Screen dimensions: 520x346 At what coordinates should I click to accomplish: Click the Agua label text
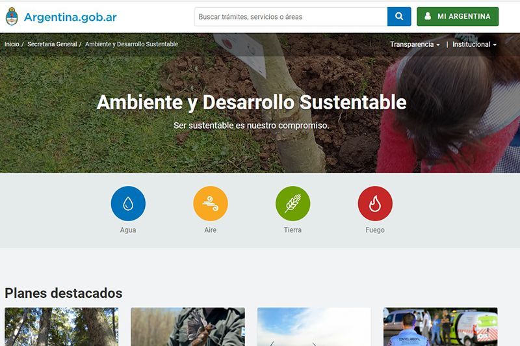128,230
